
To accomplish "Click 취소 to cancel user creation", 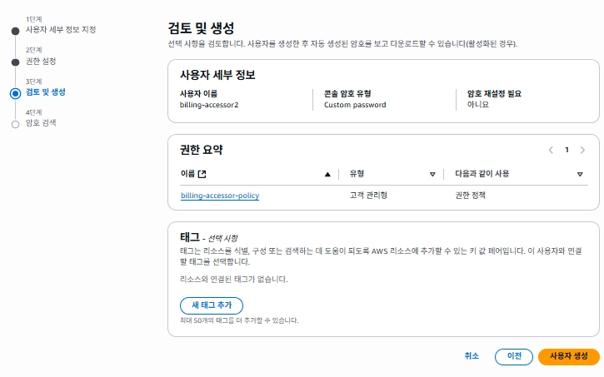I will point(472,355).
